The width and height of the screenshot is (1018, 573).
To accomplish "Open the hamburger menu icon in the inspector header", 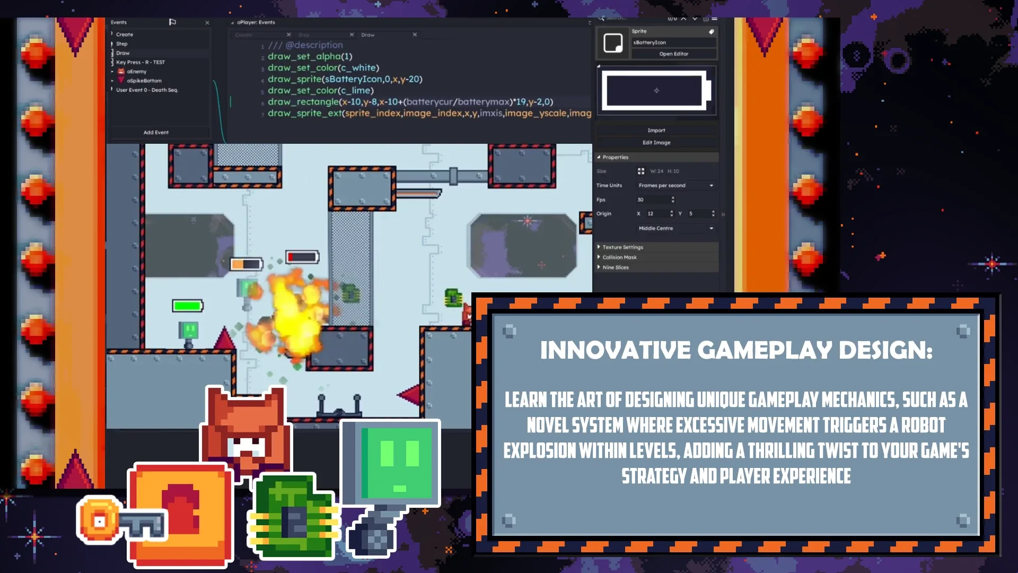I will coord(714,19).
